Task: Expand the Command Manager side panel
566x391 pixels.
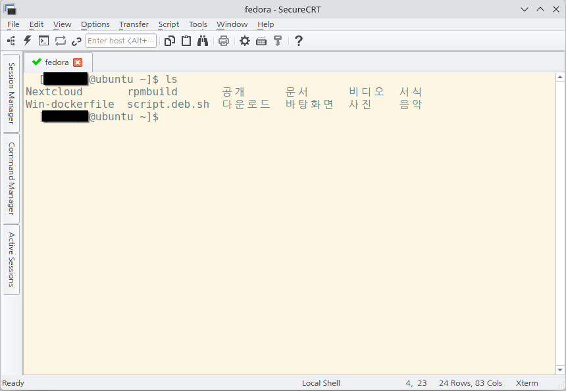Action: click(x=11, y=179)
